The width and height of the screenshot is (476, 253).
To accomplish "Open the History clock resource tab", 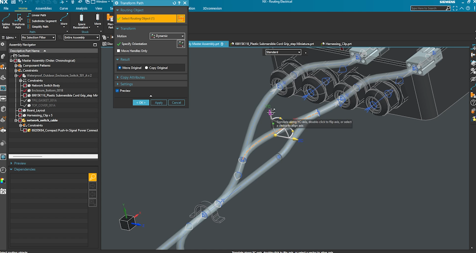I will 3,170.
